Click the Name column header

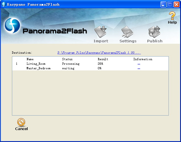[x=30, y=59]
